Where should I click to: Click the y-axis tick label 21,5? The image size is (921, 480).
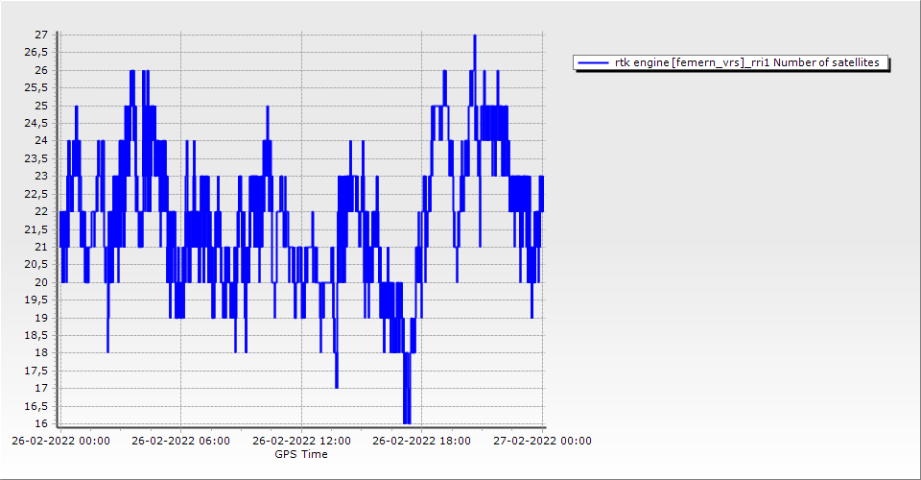[x=36, y=229]
